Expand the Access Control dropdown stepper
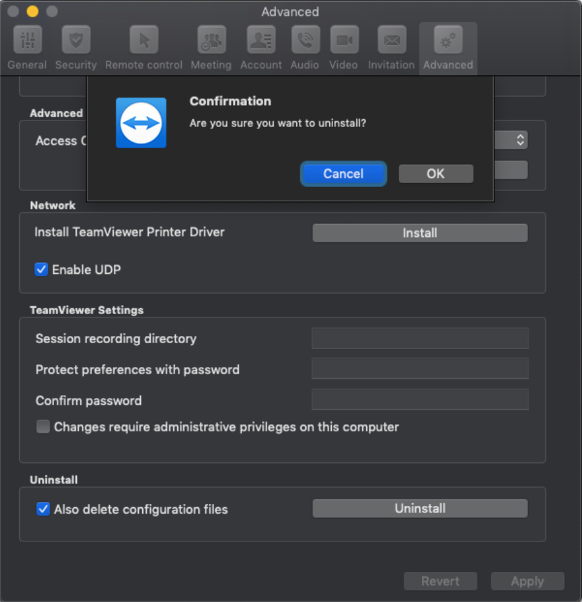The height and width of the screenshot is (602, 582). 520,140
